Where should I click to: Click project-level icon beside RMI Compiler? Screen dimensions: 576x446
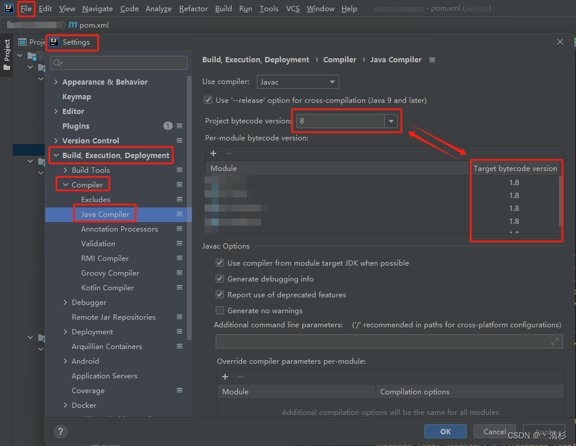180,258
